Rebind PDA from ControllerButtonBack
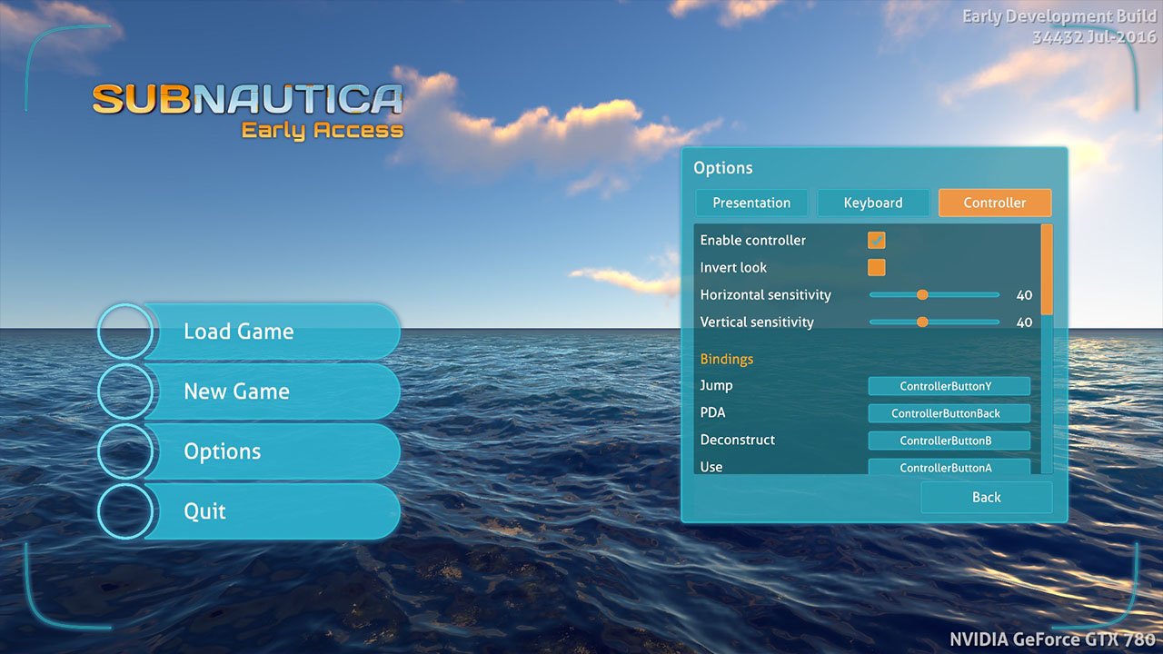Screen dimensions: 1163x654 [x=949, y=413]
